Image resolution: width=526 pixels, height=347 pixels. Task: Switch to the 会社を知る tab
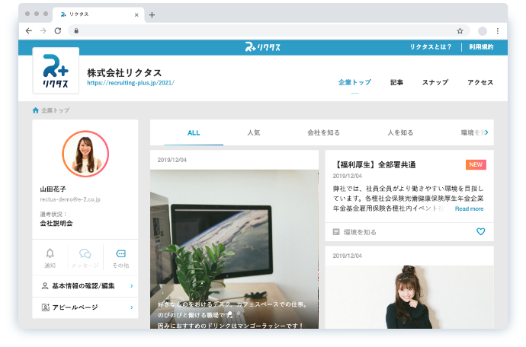tap(323, 132)
